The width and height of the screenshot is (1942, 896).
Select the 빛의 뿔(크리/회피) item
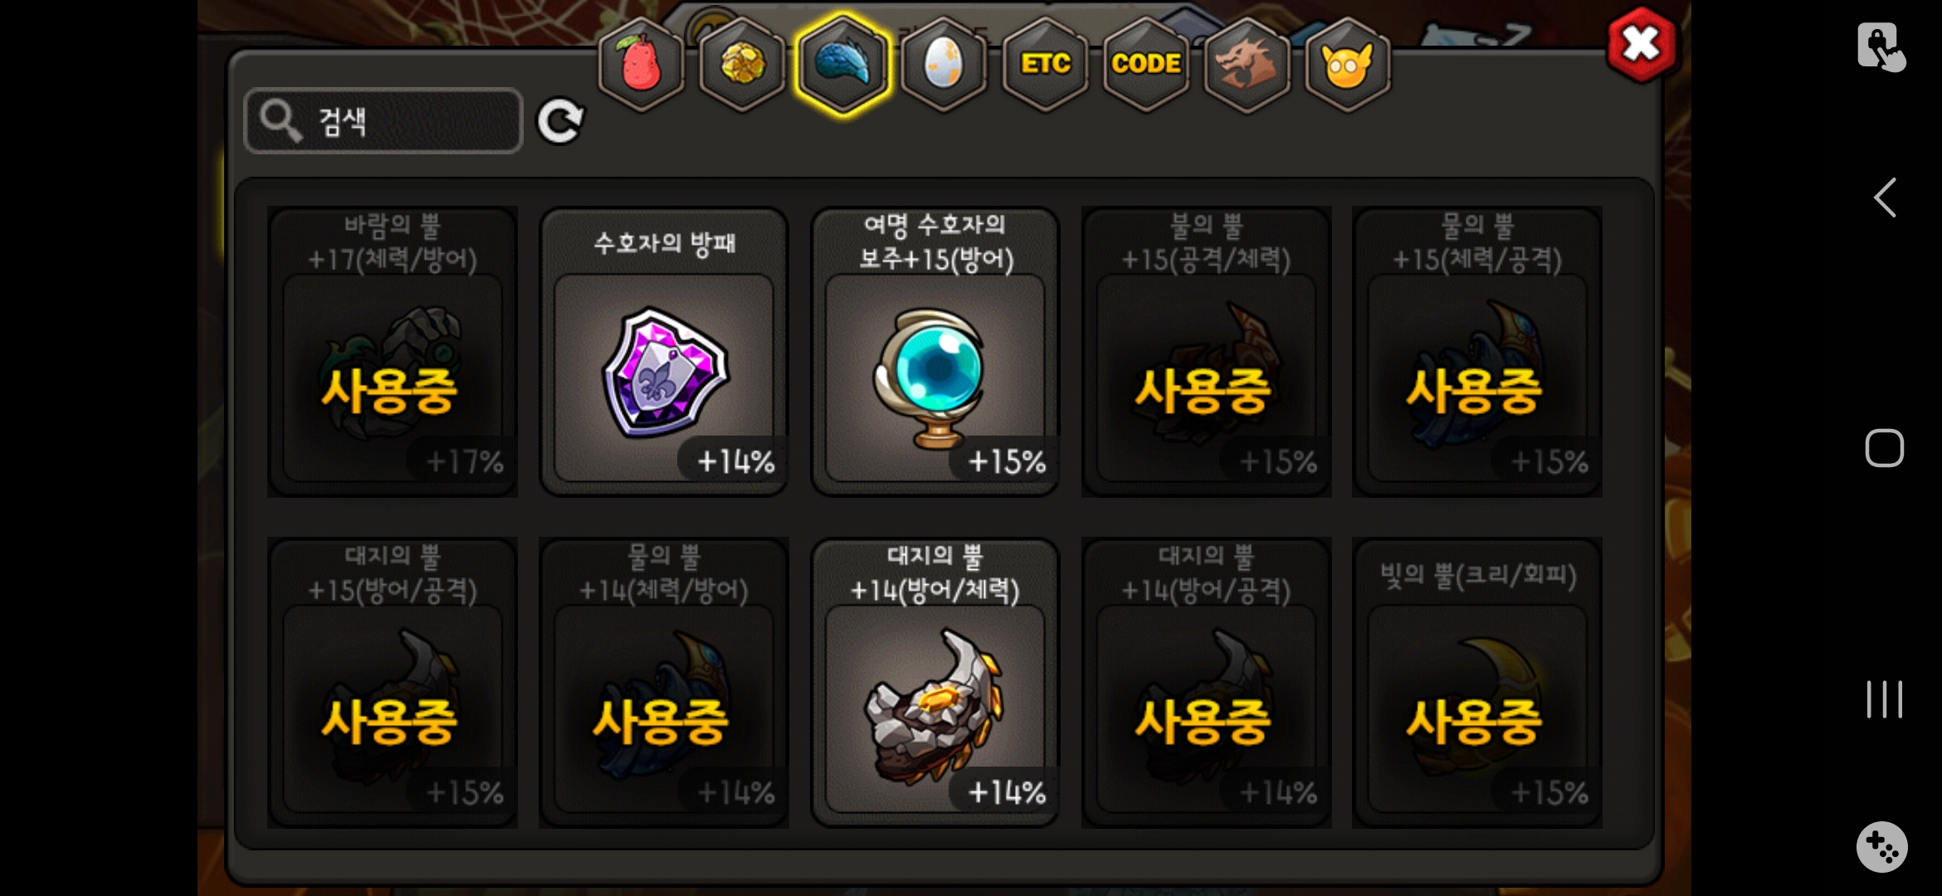pyautogui.click(x=1477, y=683)
